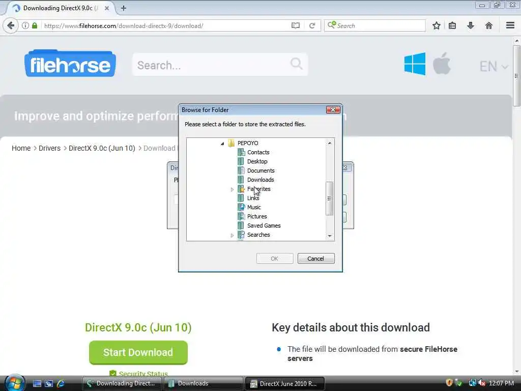
Task: Close the Downloading DirectX 9.0c tab
Action: 107,8
